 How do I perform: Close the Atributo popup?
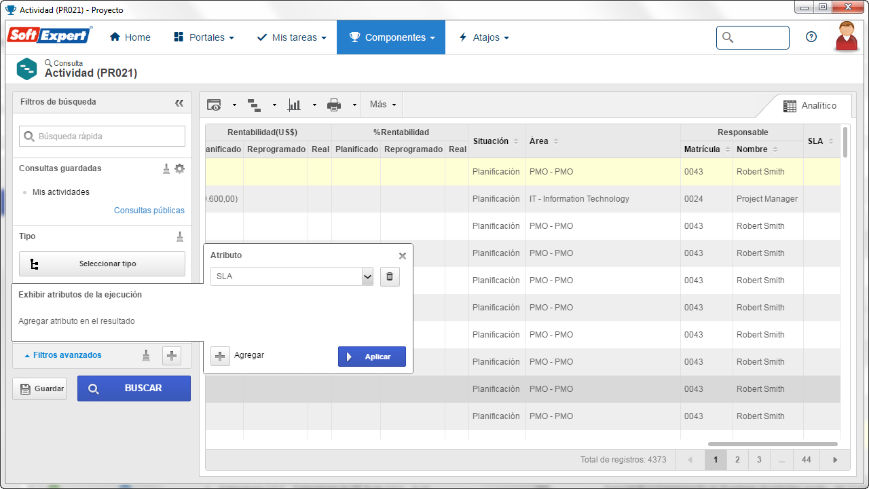coord(403,256)
